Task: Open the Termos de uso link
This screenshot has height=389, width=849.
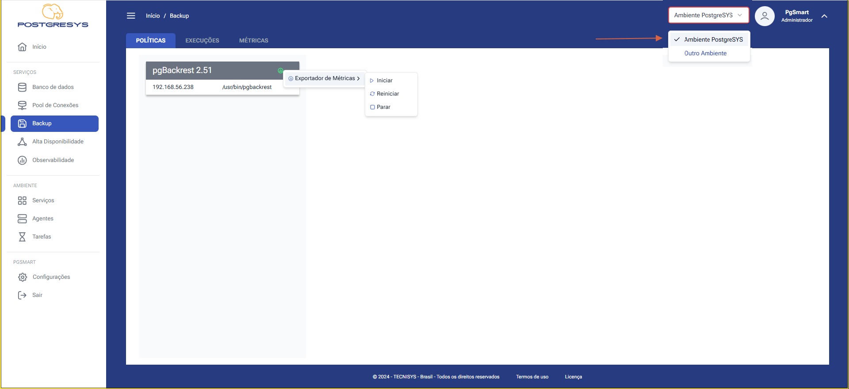Action: point(532,377)
